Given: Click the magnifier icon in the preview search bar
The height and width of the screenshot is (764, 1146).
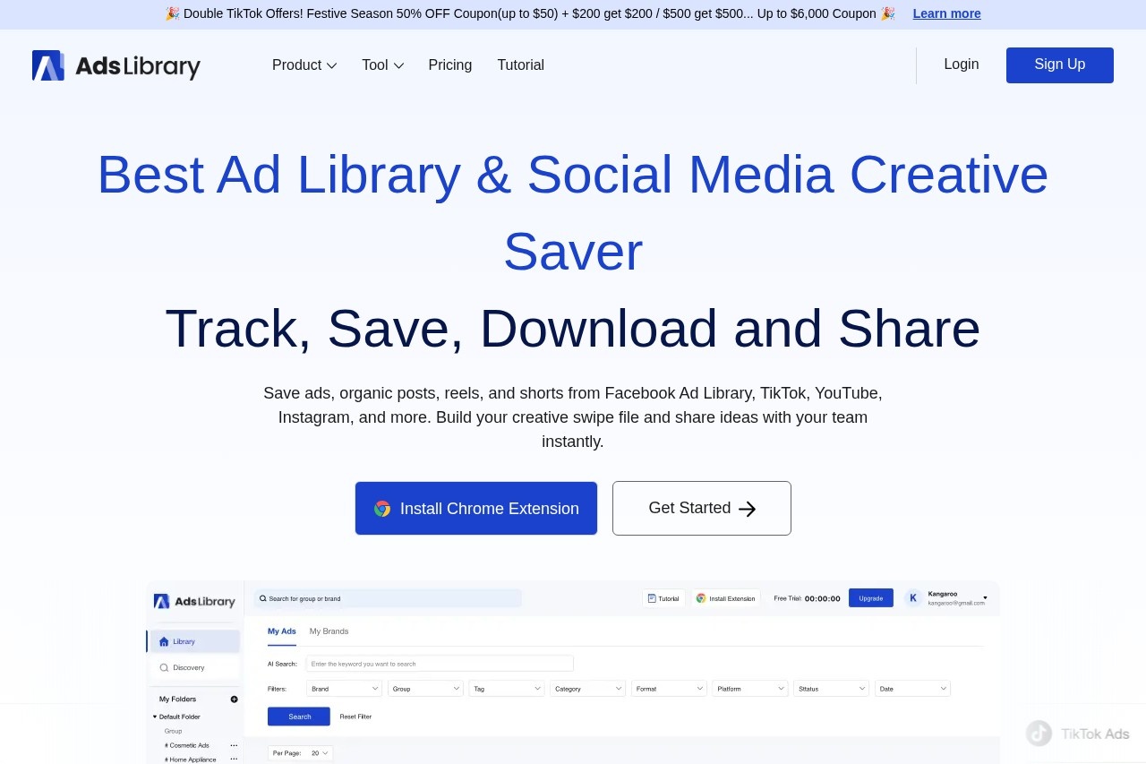Looking at the screenshot, I should [x=263, y=598].
